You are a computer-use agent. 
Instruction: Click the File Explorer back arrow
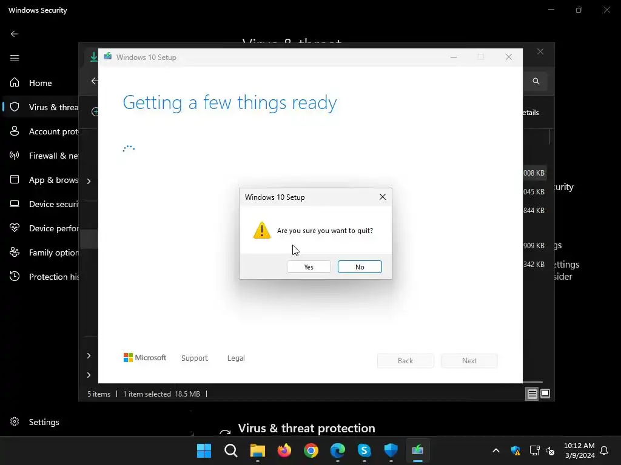94,81
